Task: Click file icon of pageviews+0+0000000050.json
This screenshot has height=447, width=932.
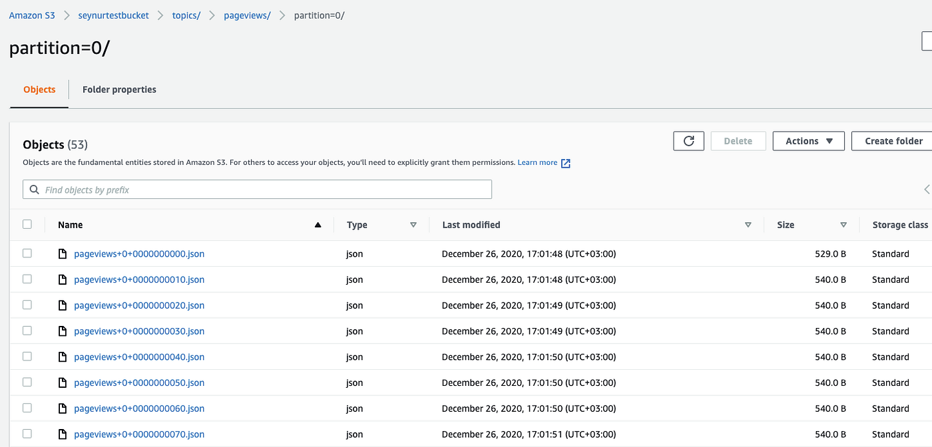Action: (63, 383)
